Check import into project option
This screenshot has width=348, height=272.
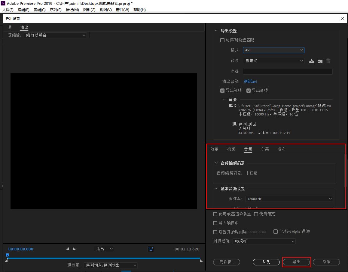[x=215, y=223]
